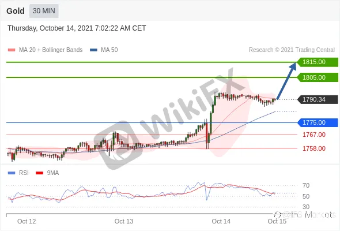340x231 pixels.
Task: Click the MA 50 legend text
Action: coord(109,50)
